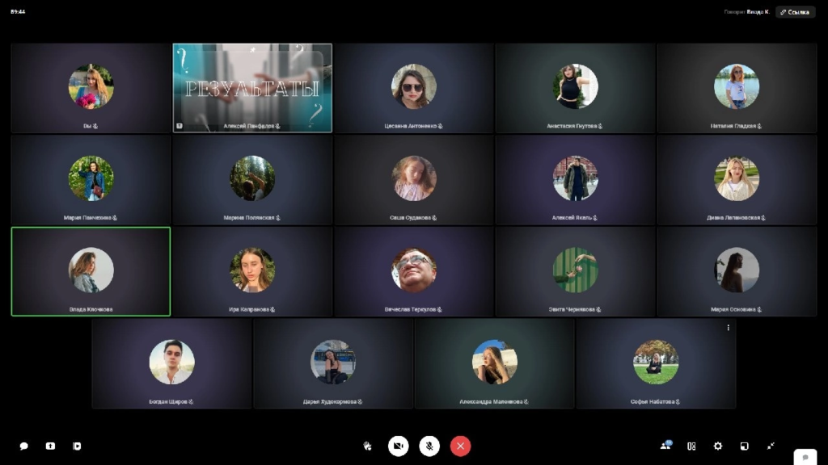Select Алексей Панфилов's shared presentation tile
The image size is (828, 465).
click(x=252, y=87)
